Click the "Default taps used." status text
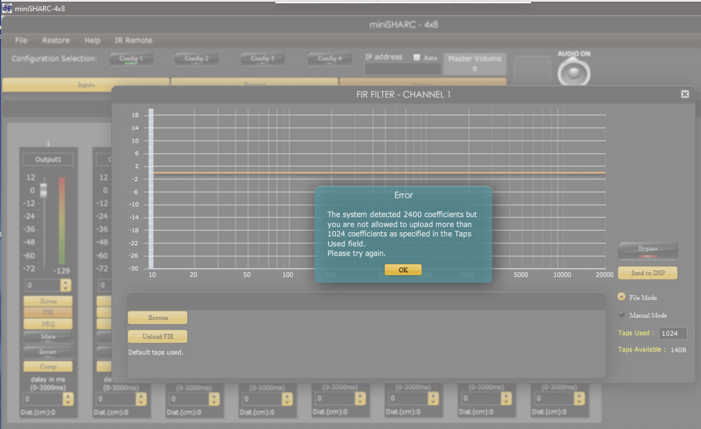Viewport: 701px width, 429px height. [156, 352]
